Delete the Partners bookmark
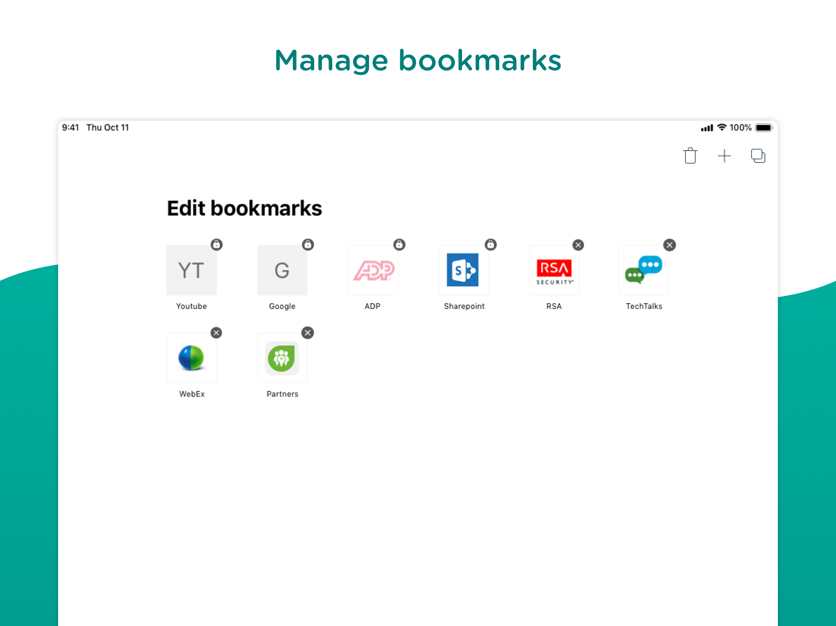 coord(308,333)
